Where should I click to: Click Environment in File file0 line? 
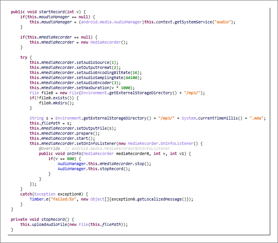coord(94,93)
